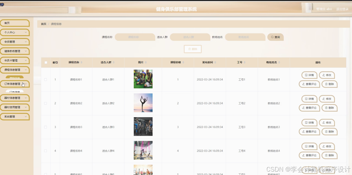Click 删除 for 课程名称1 row
352x175 pixels.
(329, 84)
